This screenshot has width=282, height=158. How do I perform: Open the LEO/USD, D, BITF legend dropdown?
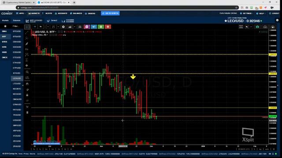pos(56,32)
